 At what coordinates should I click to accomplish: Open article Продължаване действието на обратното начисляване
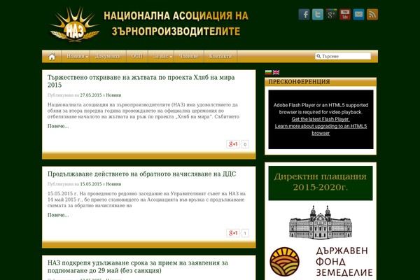pos(141,174)
